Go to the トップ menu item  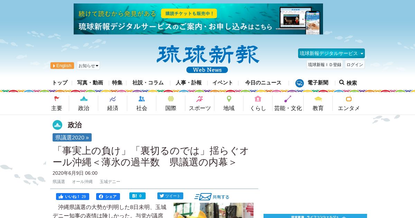click(x=60, y=83)
